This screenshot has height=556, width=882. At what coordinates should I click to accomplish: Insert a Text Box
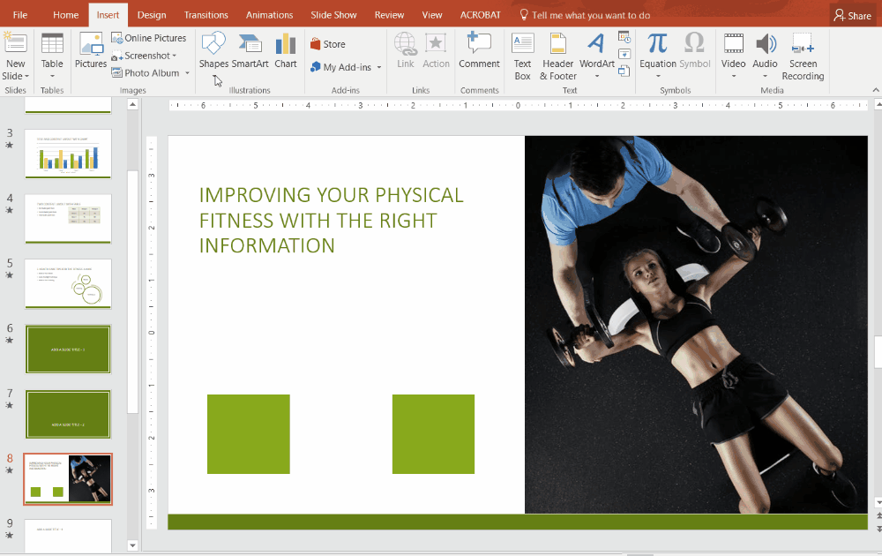522,53
